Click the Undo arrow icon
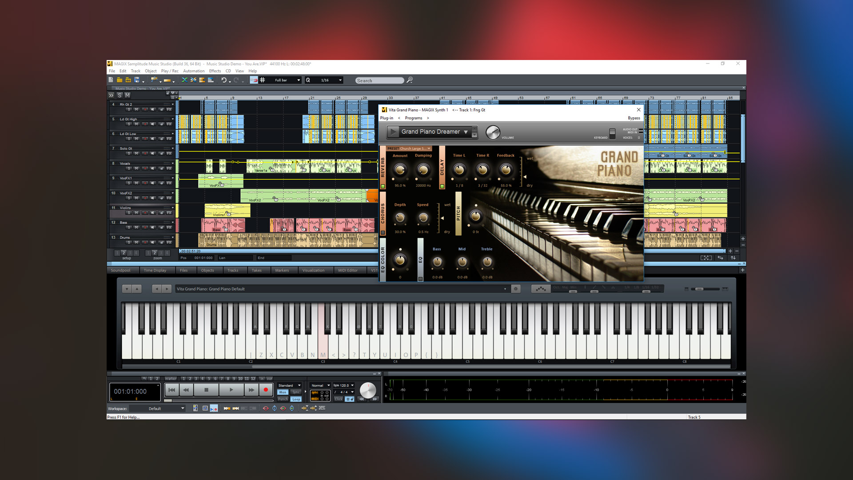Image resolution: width=853 pixels, height=480 pixels. 224,80
